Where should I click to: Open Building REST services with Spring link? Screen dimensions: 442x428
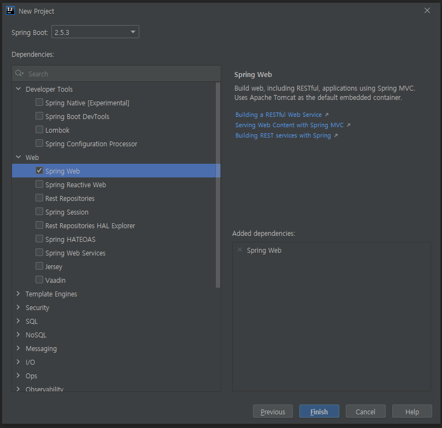(283, 135)
